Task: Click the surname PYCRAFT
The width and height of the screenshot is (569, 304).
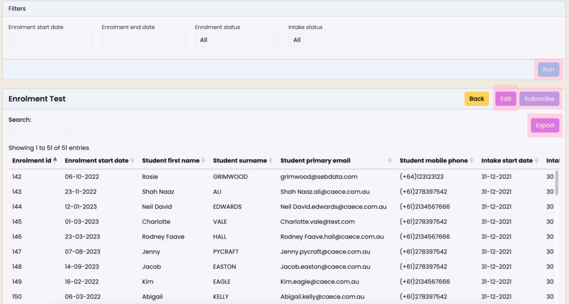Action: coord(226,251)
